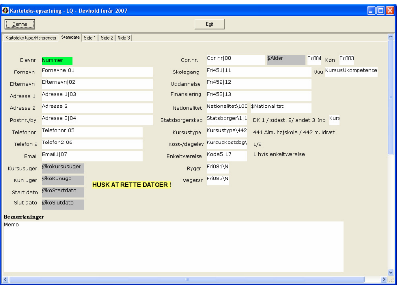Image resolution: width=398 pixels, height=286 pixels.
Task: Click the Fornavne|01 field
Action: click(97, 72)
